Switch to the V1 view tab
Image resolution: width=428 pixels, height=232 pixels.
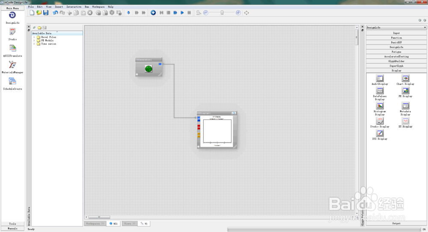tap(144, 223)
